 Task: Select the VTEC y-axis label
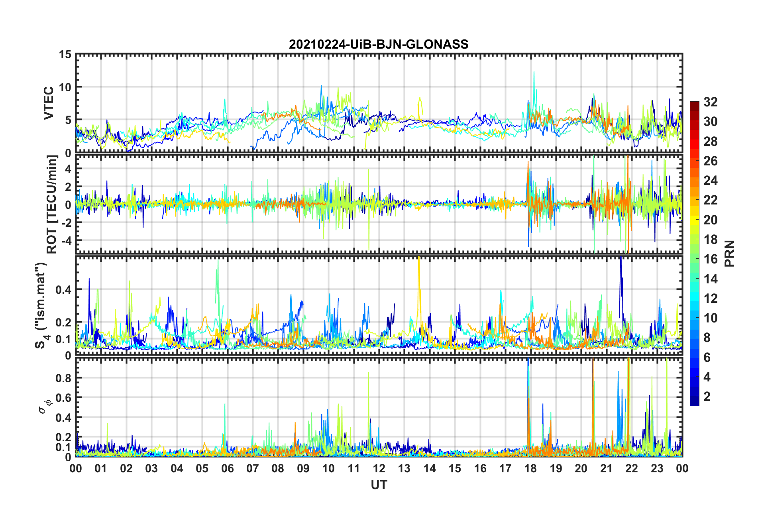click(x=49, y=103)
